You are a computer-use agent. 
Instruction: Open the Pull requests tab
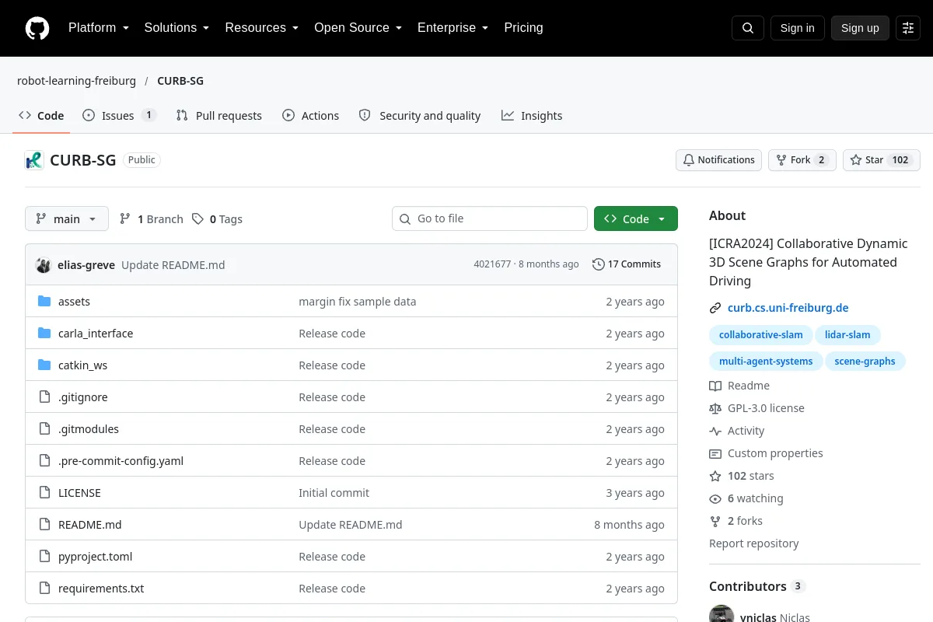click(219, 116)
